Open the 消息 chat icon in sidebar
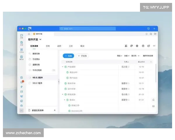Screen dimensions: 175x140 22,36
